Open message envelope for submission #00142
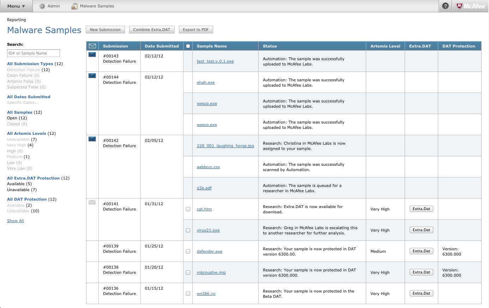This screenshot has height=308, width=489. point(92,139)
